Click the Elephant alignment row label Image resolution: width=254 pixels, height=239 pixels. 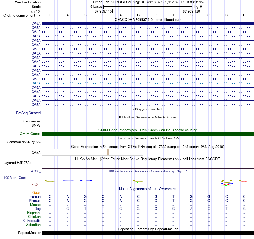[34, 213]
